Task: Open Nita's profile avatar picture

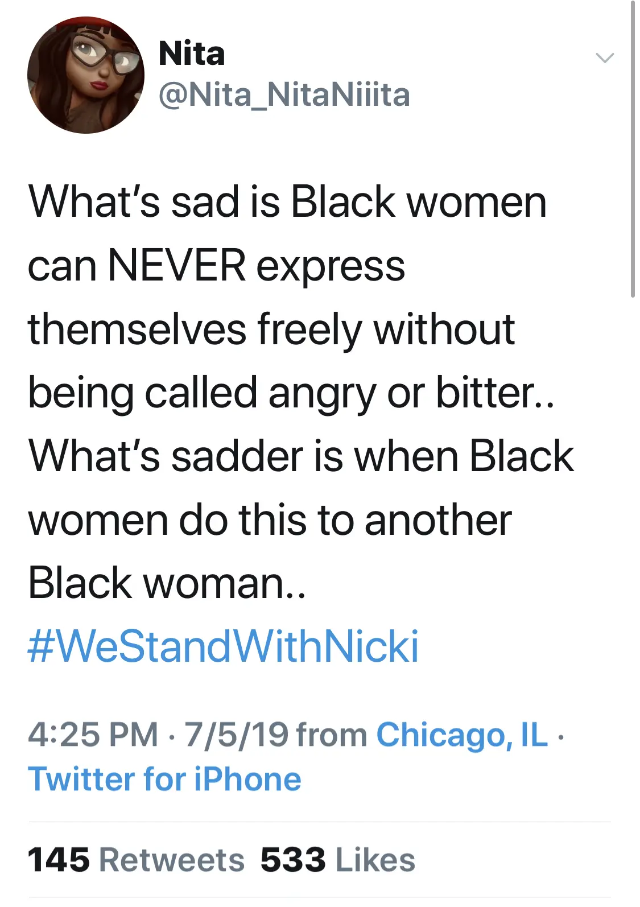Action: pyautogui.click(x=86, y=75)
